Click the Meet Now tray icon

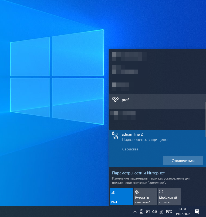point(141,212)
